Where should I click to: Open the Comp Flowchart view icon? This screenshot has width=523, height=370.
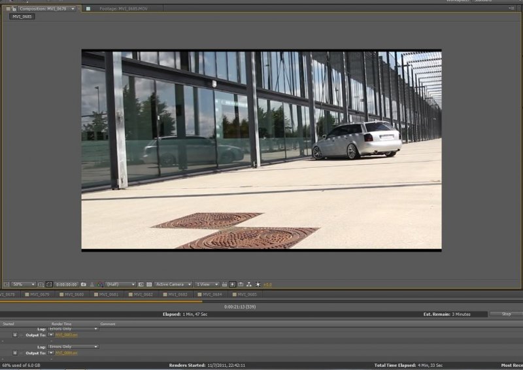coord(250,285)
